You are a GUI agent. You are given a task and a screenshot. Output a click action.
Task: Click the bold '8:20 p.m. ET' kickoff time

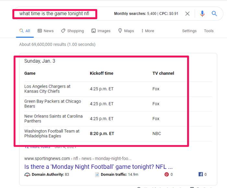[102, 133]
